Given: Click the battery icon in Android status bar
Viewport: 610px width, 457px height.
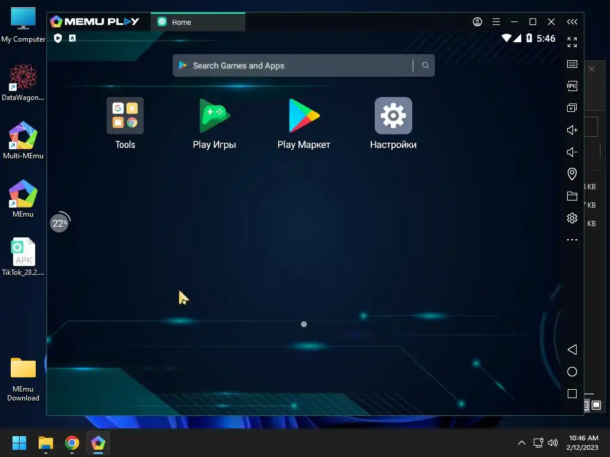Looking at the screenshot, I should [x=529, y=38].
